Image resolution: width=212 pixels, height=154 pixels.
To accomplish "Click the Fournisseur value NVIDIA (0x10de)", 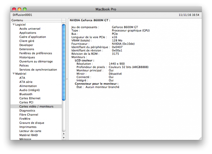I will [123, 44].
